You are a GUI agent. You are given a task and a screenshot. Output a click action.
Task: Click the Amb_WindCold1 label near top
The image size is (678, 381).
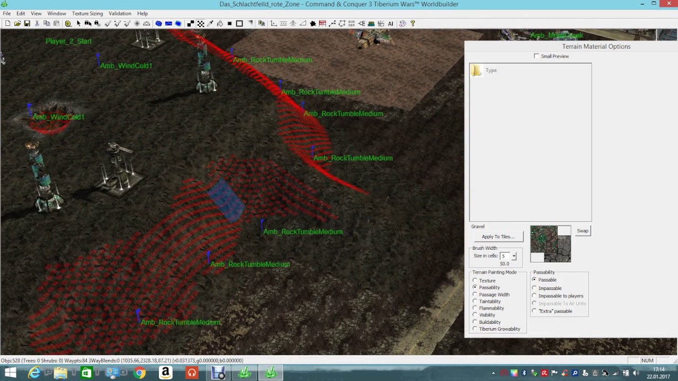126,66
